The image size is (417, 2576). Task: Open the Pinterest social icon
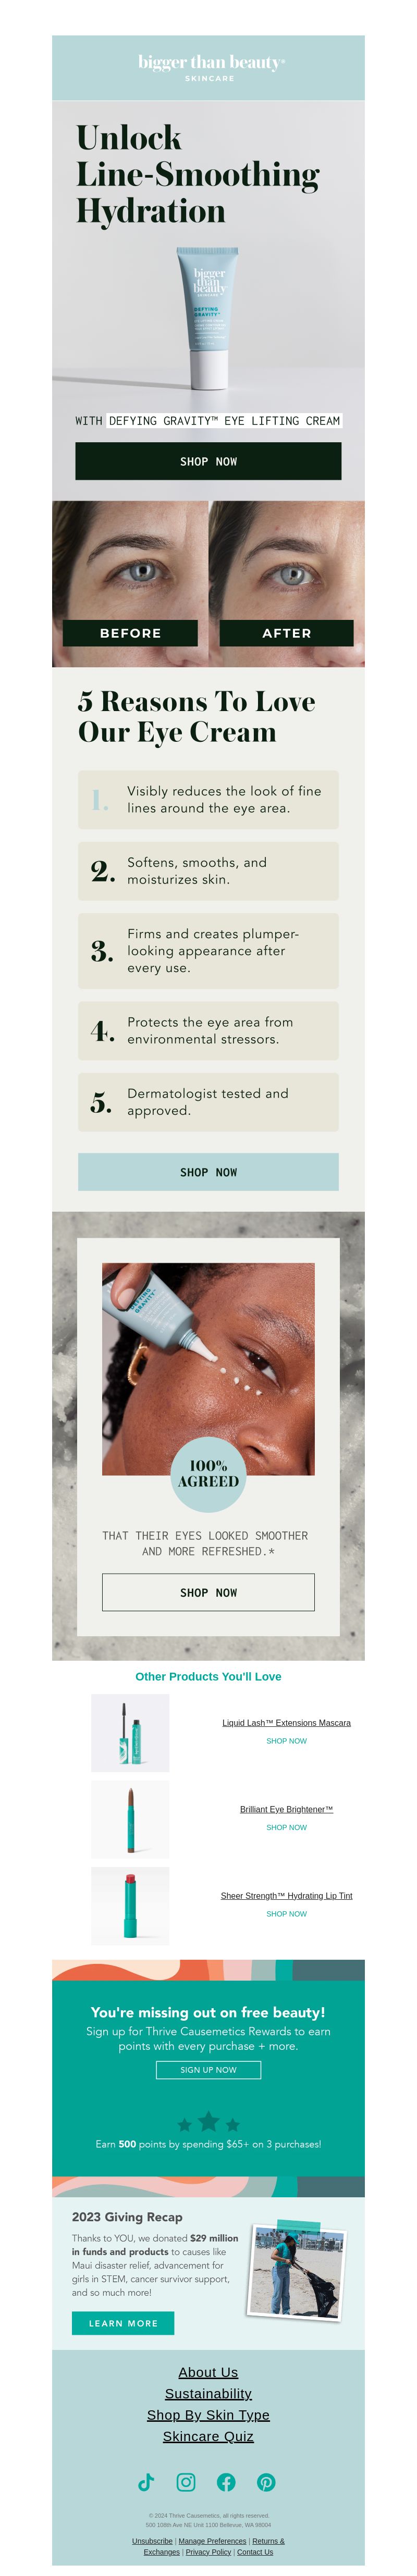pos(266,2482)
